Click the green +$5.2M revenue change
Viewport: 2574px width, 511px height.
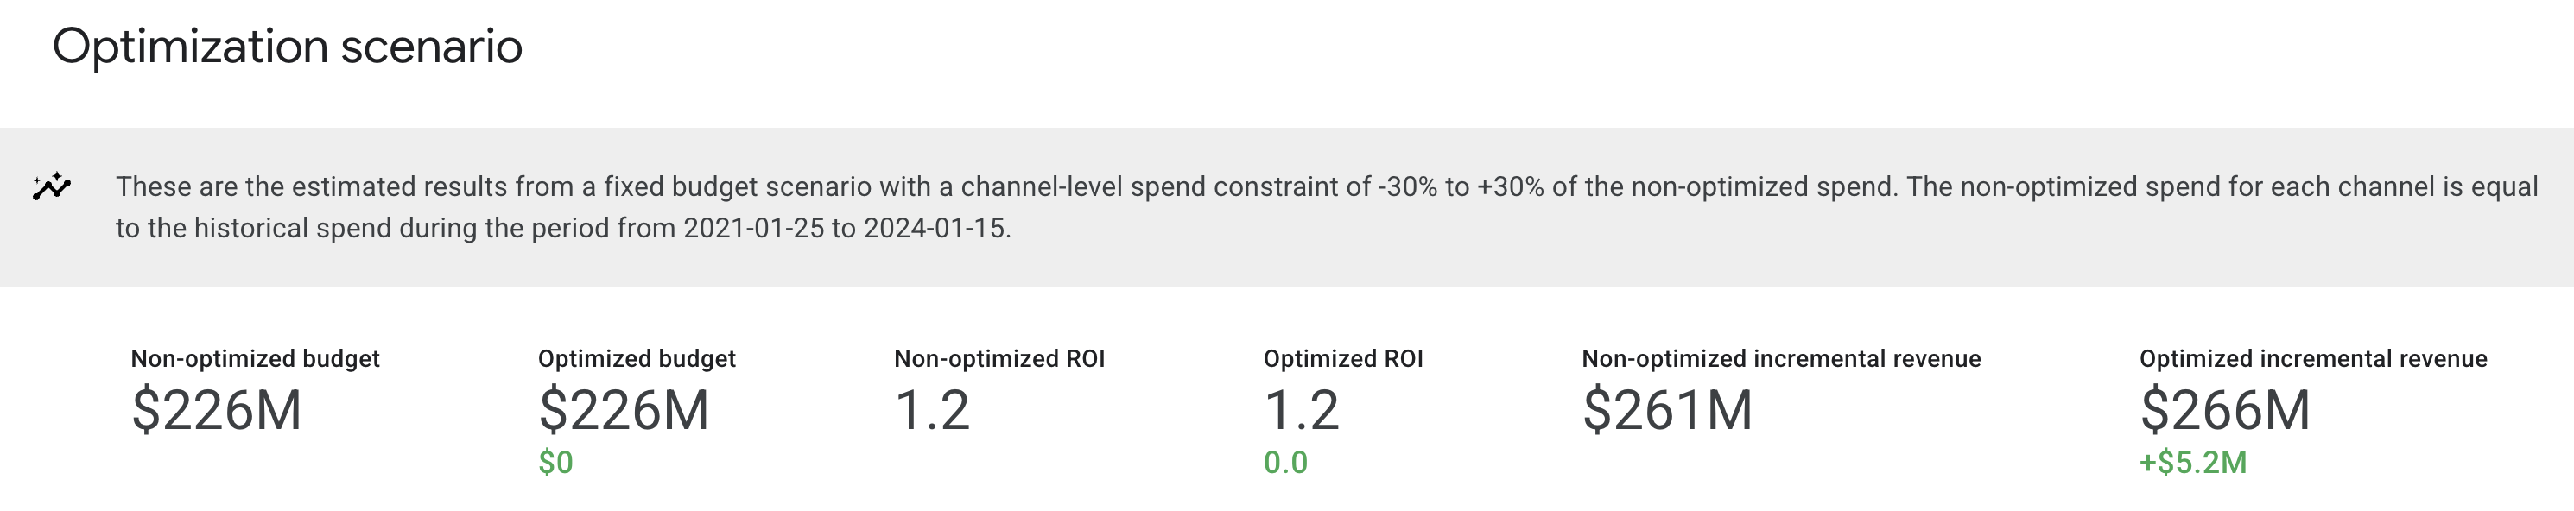2192,462
